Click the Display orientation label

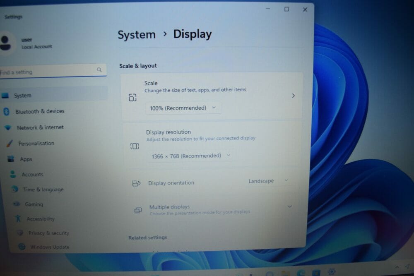tap(171, 183)
